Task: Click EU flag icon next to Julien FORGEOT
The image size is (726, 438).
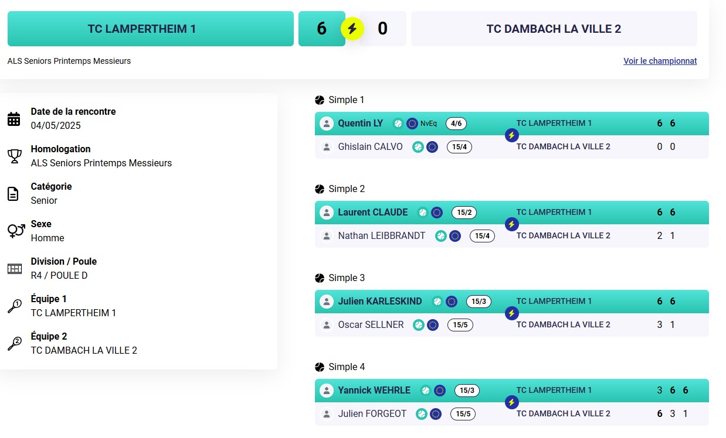Action: pos(436,414)
